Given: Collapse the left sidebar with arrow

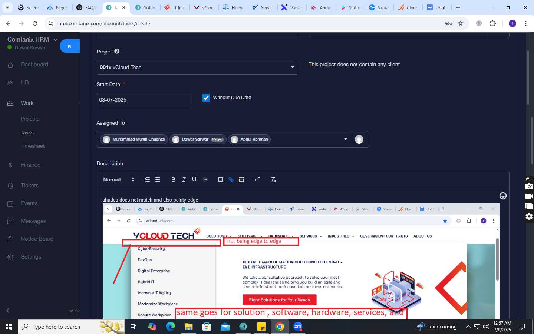Looking at the screenshot, I should pos(7,311).
